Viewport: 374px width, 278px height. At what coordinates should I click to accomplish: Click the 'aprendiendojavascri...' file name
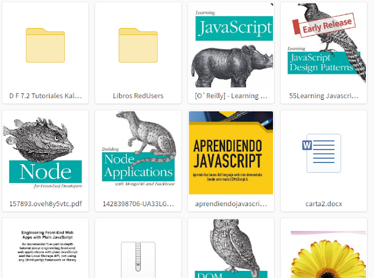coord(231,204)
